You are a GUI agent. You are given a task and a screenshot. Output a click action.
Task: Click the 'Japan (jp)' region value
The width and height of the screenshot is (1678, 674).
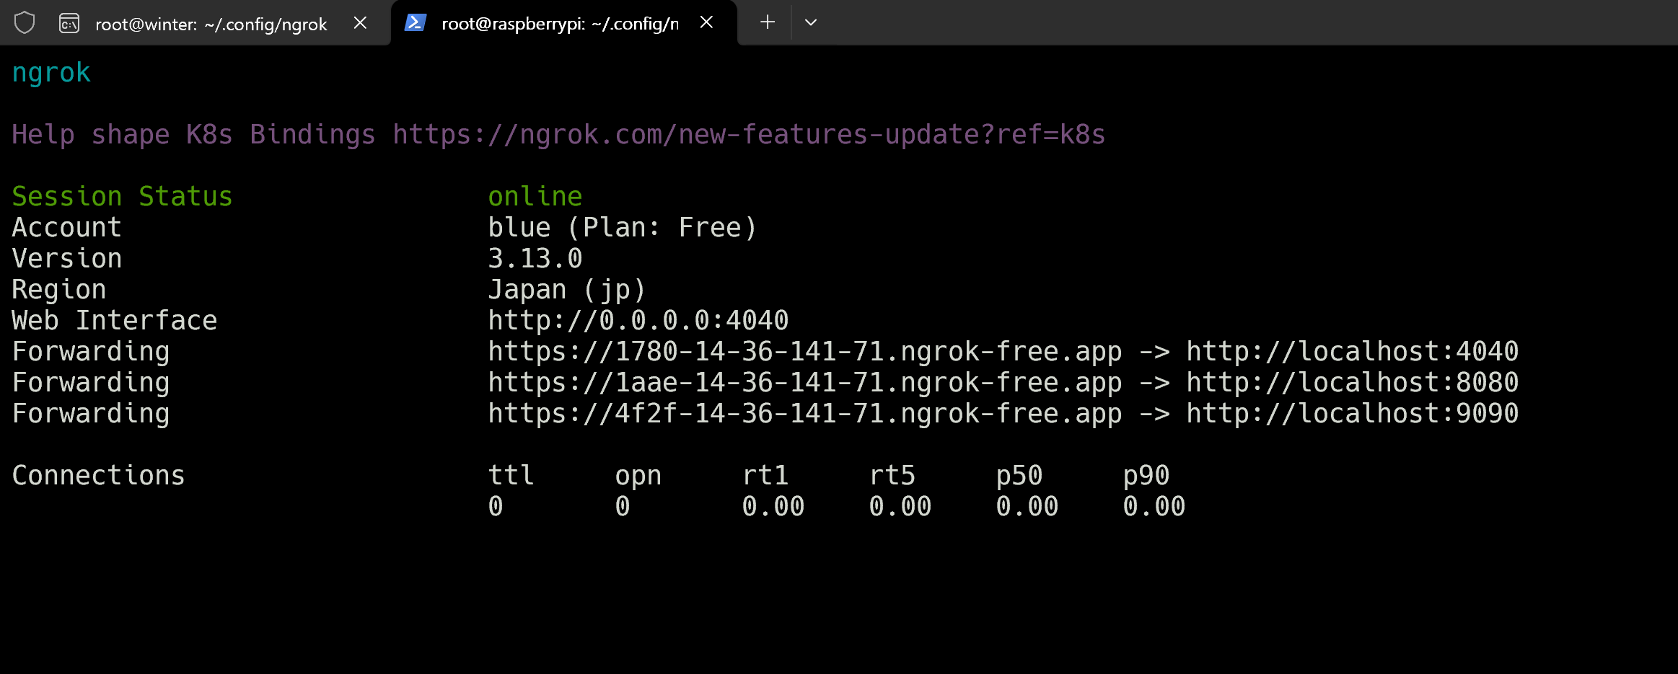click(x=566, y=289)
